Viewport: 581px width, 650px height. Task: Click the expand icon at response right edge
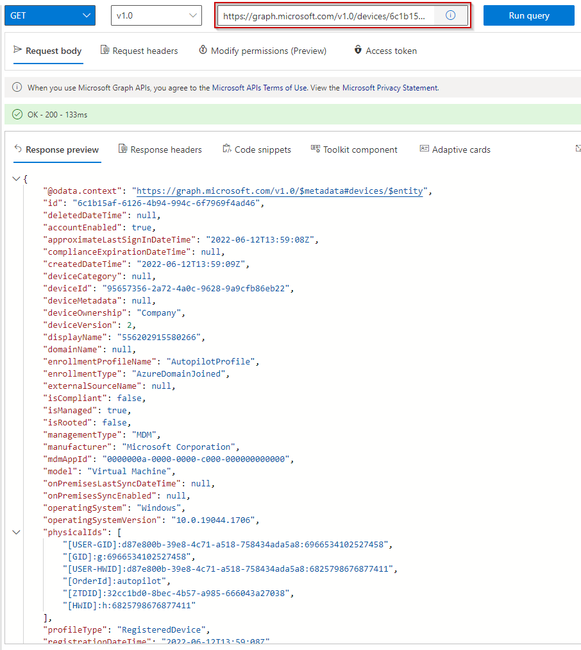[578, 149]
